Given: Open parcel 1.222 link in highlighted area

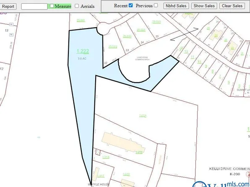Looking at the screenshot, I should coord(83,51).
